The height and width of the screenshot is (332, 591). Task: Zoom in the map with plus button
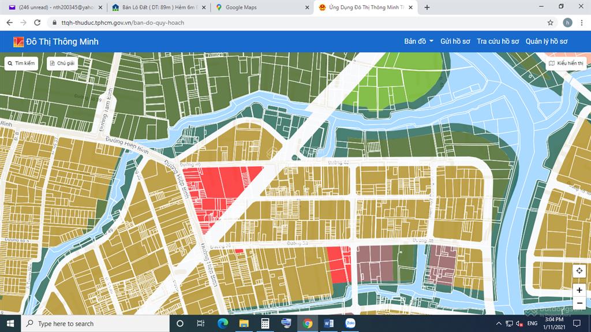(579, 290)
